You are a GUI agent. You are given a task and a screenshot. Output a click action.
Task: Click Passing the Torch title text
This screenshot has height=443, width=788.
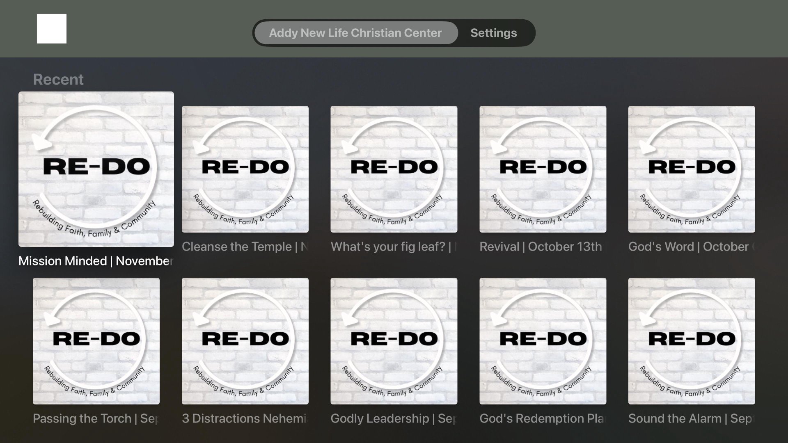point(96,418)
